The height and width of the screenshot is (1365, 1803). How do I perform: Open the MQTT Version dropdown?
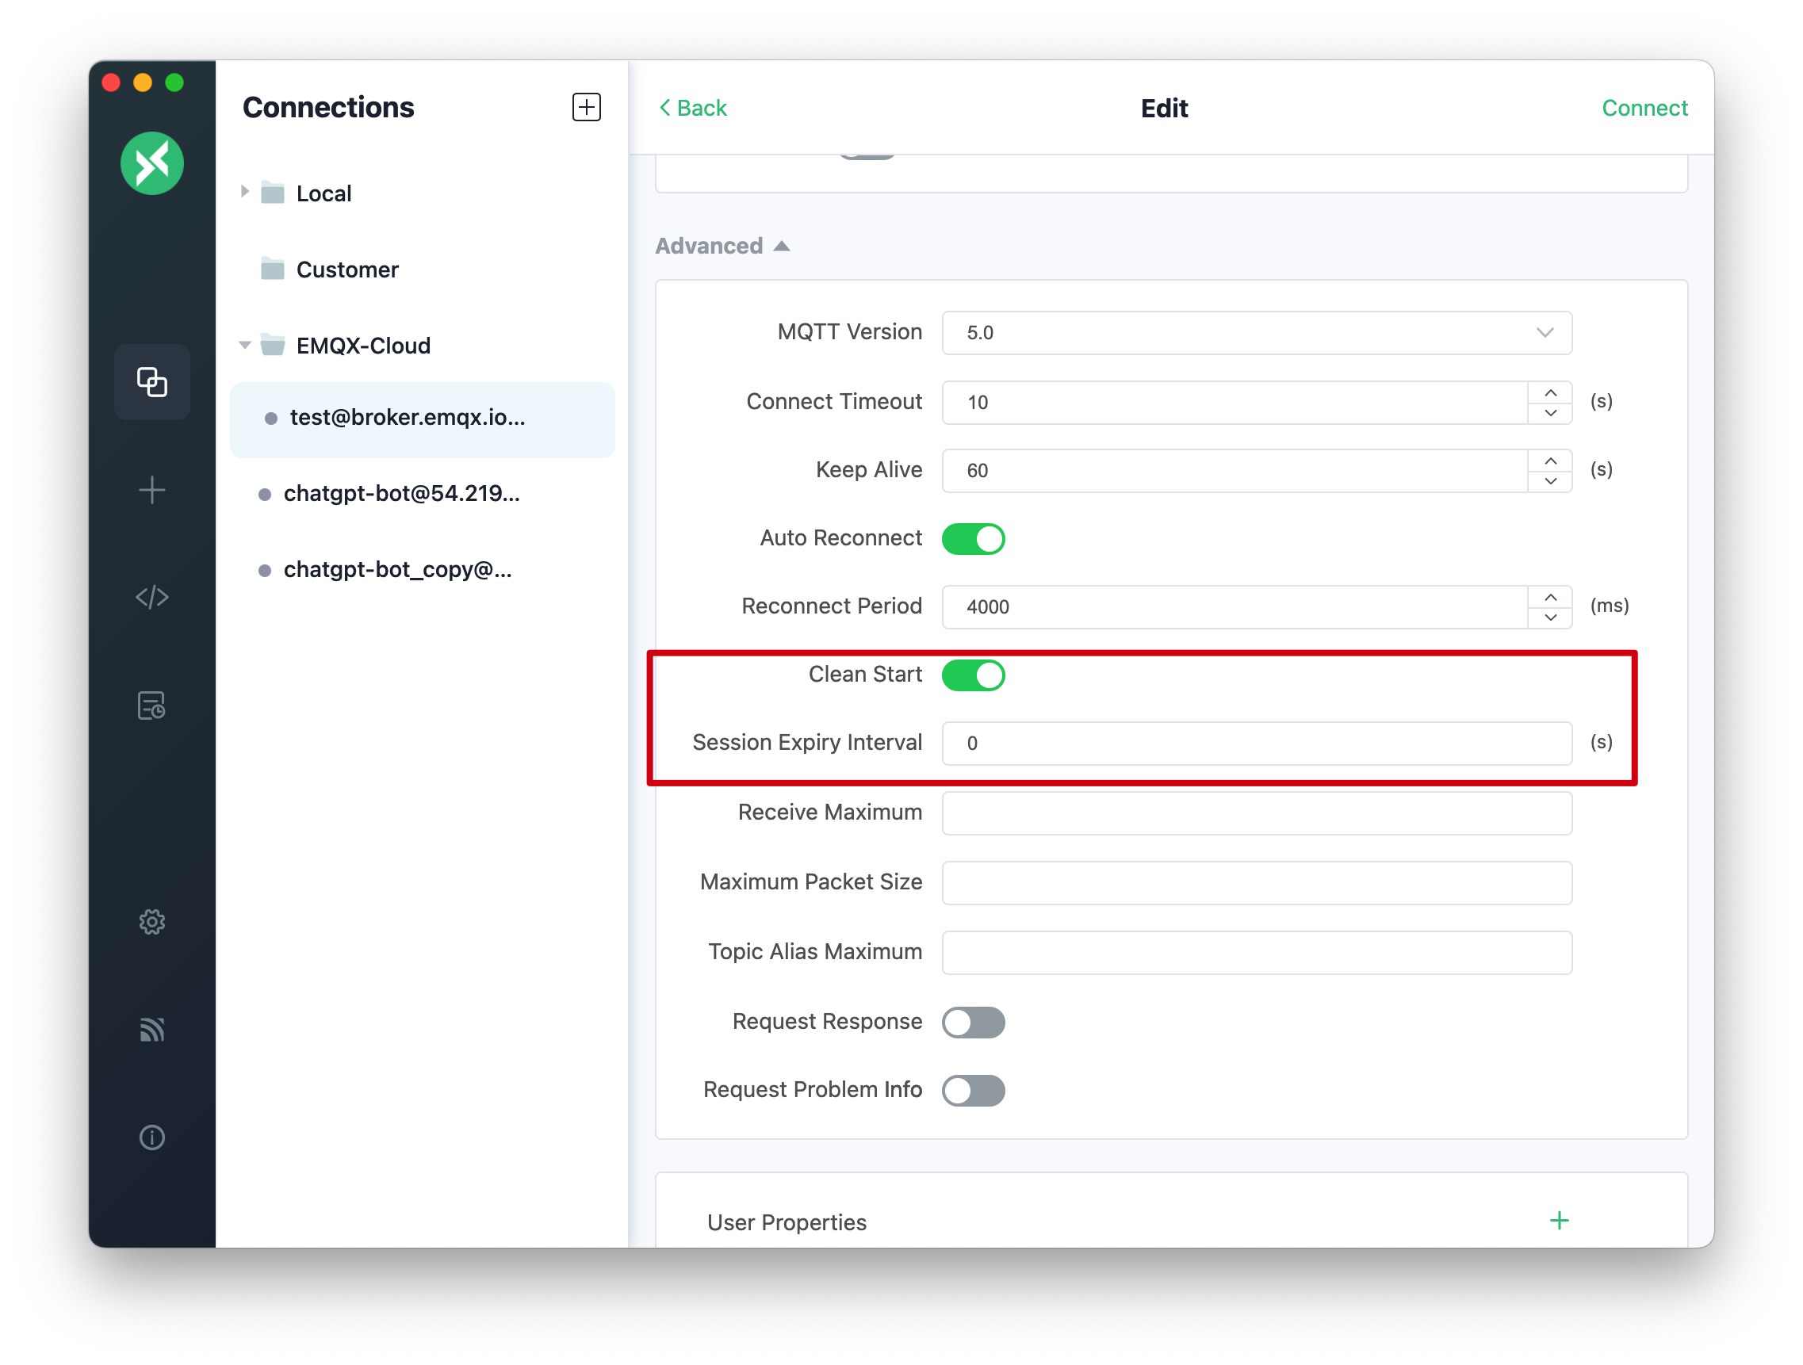[1256, 332]
